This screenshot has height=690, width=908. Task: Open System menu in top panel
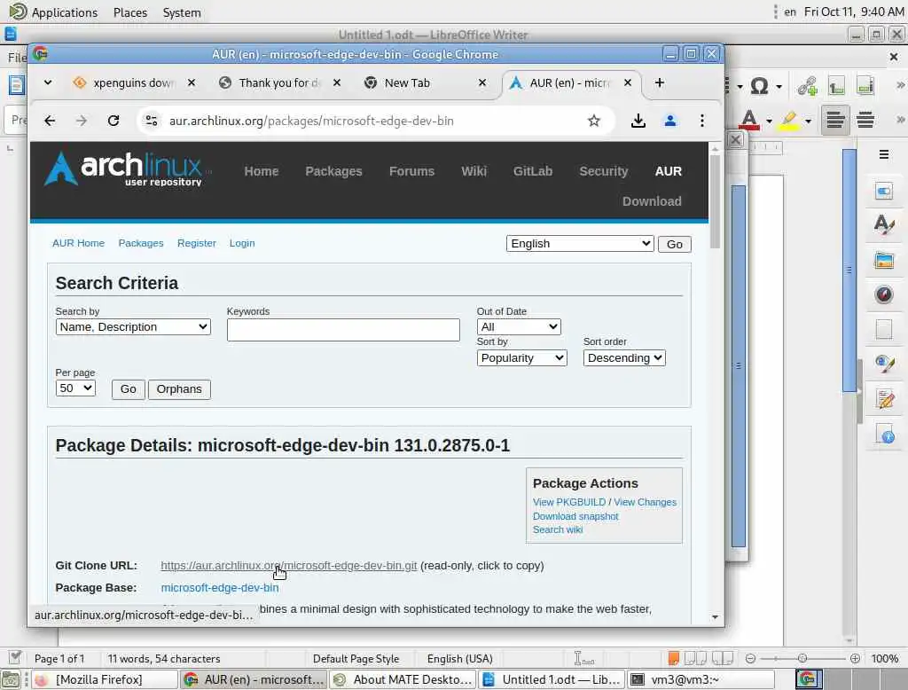[182, 12]
